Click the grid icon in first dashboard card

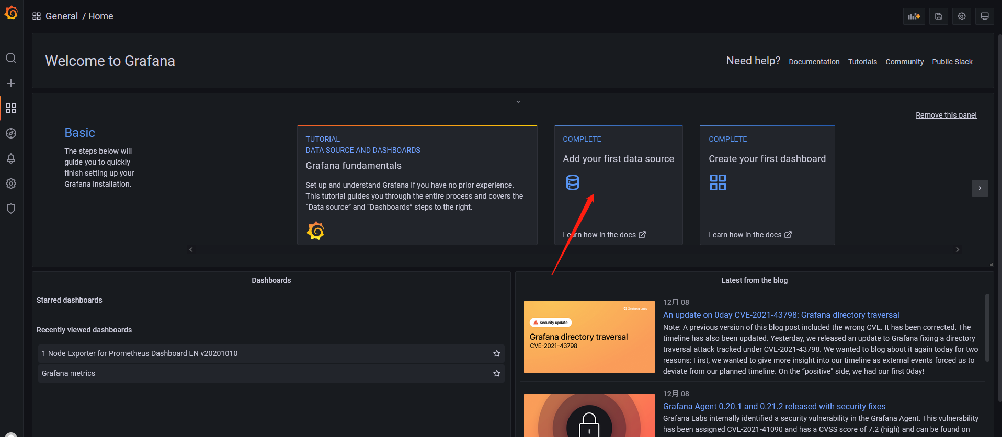(718, 182)
